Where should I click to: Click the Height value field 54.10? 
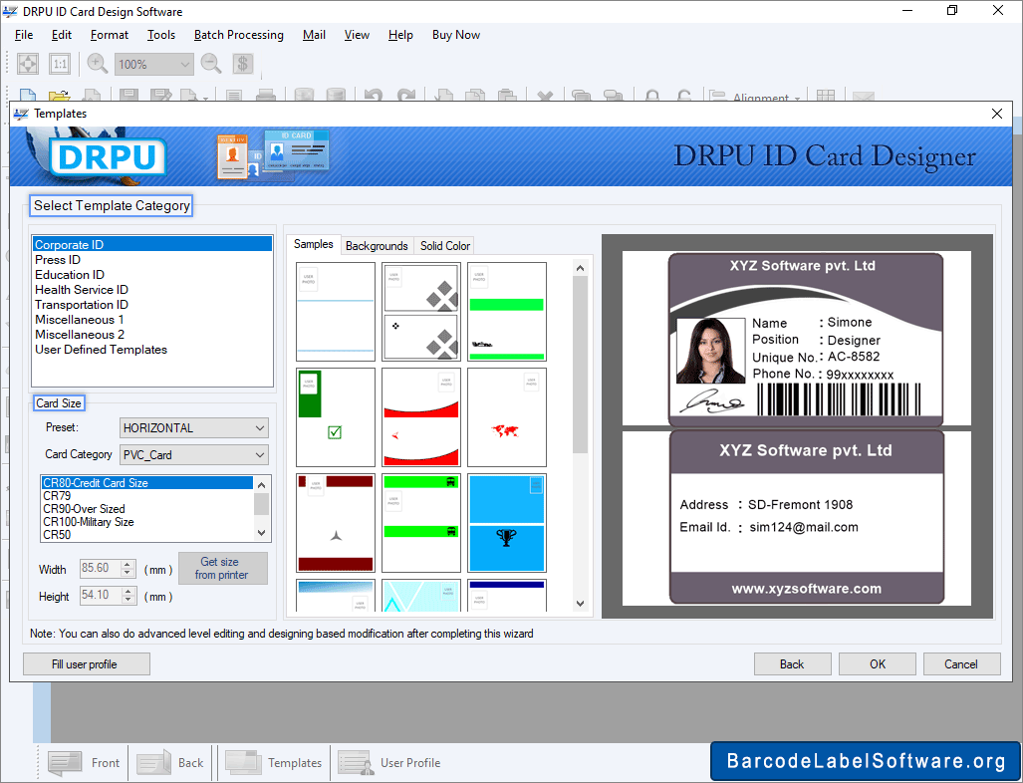click(101, 596)
